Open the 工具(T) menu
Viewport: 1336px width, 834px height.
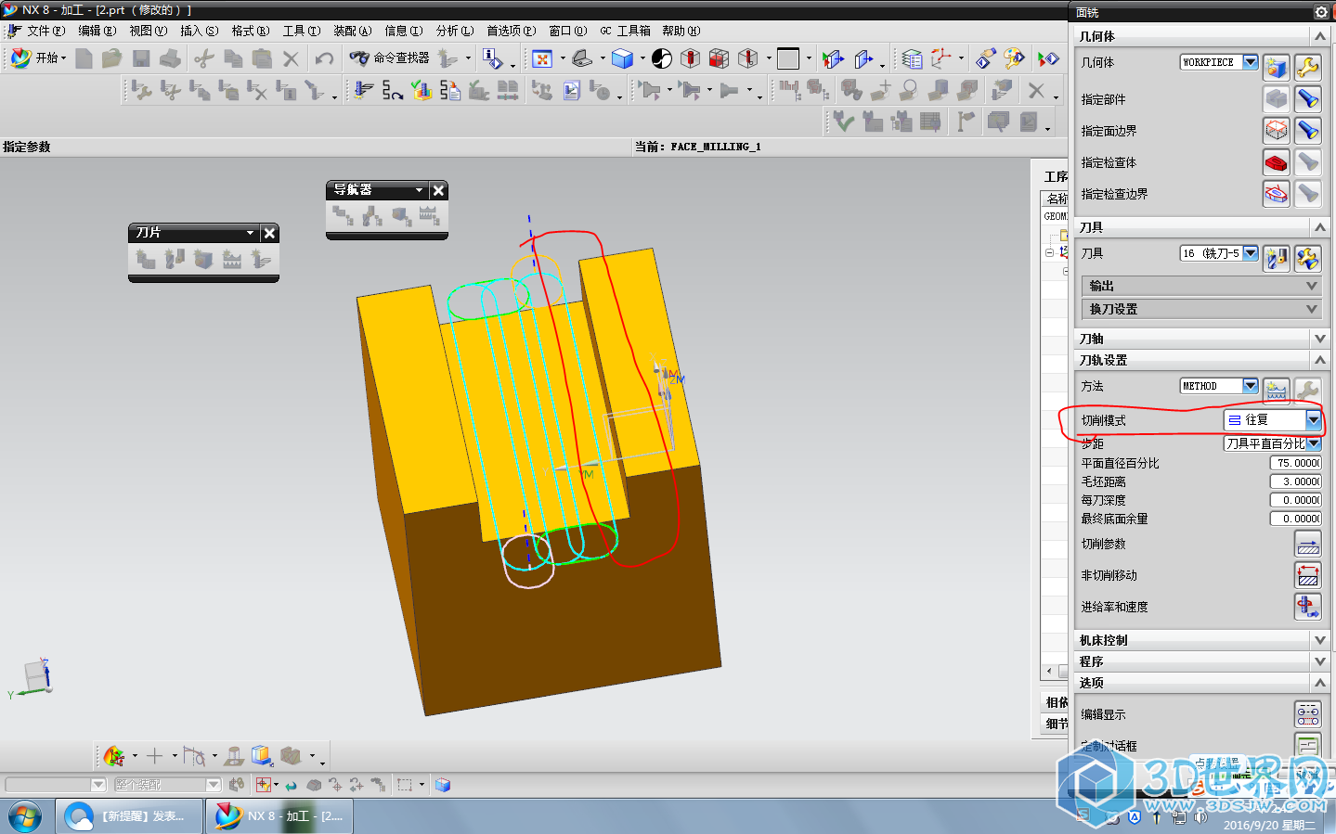tap(302, 31)
